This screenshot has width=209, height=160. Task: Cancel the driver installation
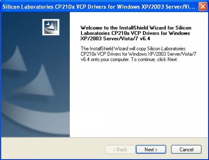[x=186, y=150]
